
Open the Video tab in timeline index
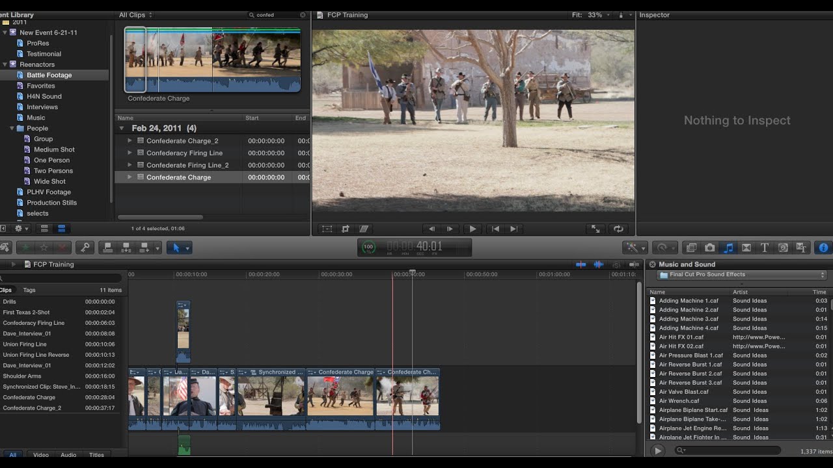click(x=41, y=455)
